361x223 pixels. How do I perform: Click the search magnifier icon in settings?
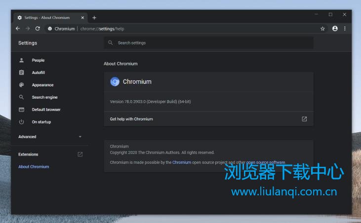(111, 43)
